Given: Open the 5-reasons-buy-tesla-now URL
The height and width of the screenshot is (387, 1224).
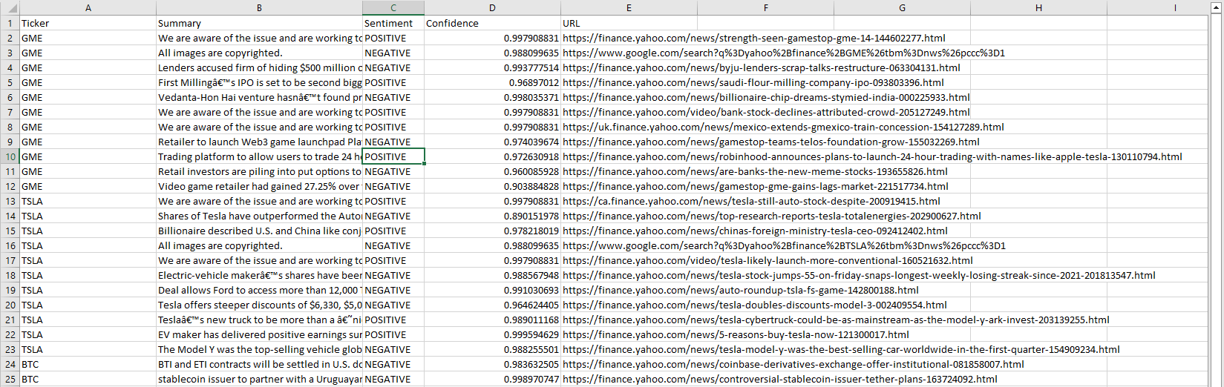Looking at the screenshot, I should (x=736, y=334).
